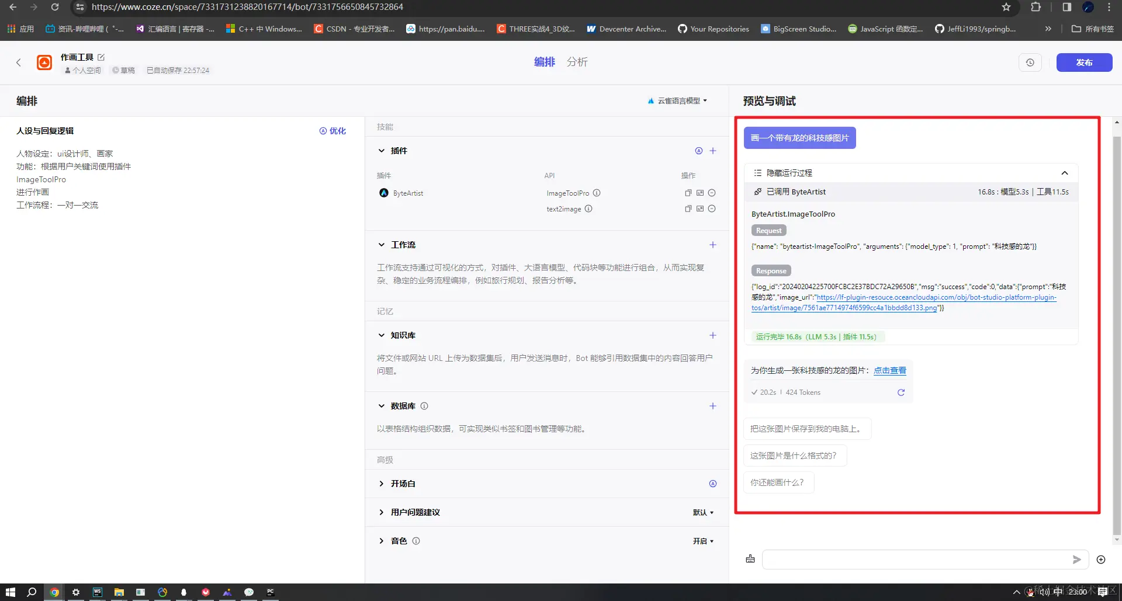Go back using the left arrow beside 作画工具
The image size is (1122, 601).
pyautogui.click(x=19, y=62)
